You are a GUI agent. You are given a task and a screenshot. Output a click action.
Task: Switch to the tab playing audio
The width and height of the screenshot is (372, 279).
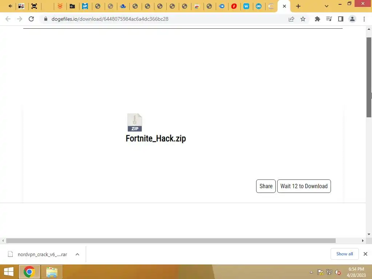(10, 7)
